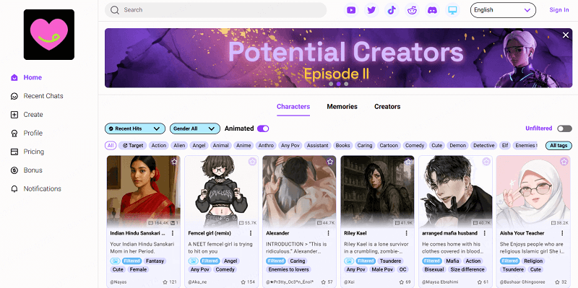
Task: Open the TikTok social link icon
Action: pyautogui.click(x=392, y=10)
